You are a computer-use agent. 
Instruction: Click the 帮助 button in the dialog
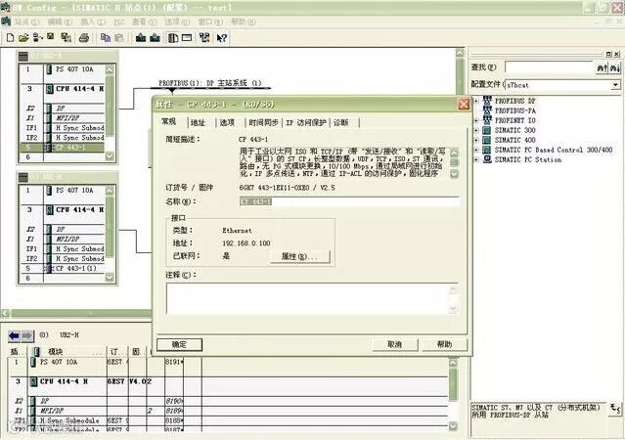(444, 344)
